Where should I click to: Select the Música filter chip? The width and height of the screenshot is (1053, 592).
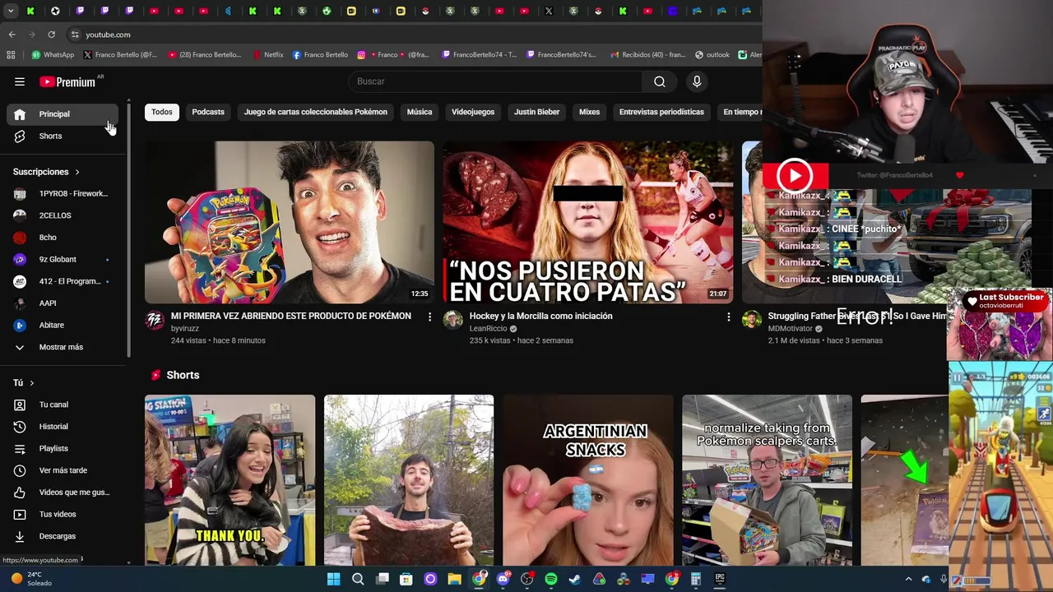click(420, 112)
